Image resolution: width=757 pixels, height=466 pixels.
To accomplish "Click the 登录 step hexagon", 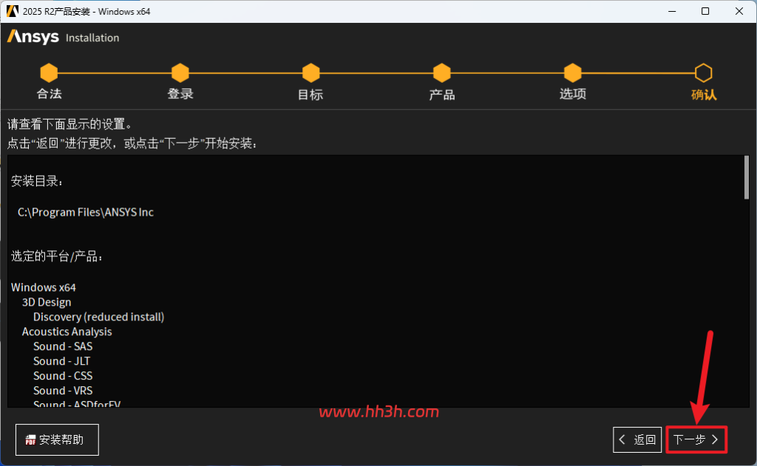I will (x=180, y=73).
